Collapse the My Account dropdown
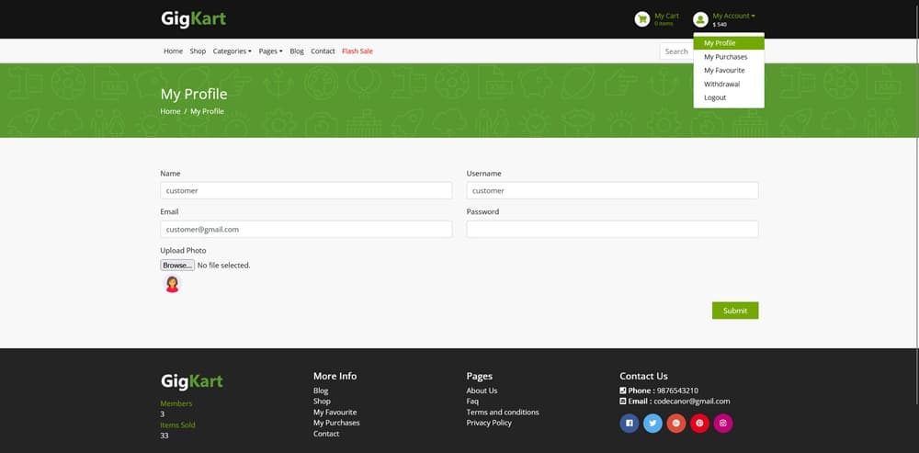The height and width of the screenshot is (453, 919). (x=733, y=16)
